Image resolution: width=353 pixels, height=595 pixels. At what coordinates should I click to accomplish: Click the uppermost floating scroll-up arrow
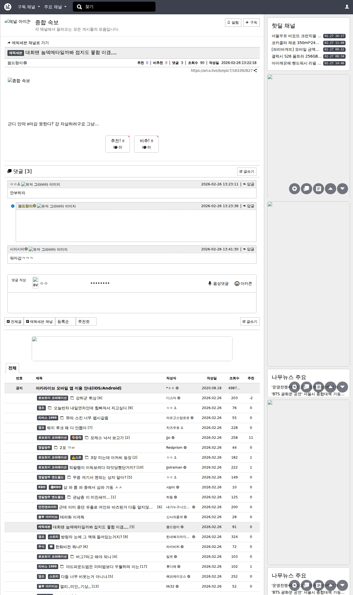tap(330, 189)
